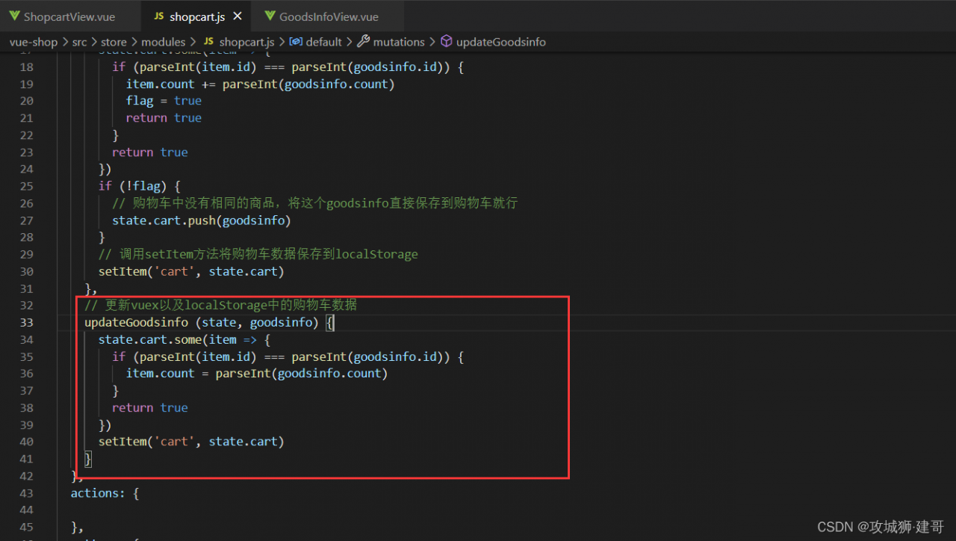The width and height of the screenshot is (956, 541).
Task: Open the mutations breadcrumb symbol
Action: tap(399, 42)
